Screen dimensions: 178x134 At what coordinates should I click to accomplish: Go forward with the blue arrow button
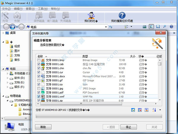12,27
